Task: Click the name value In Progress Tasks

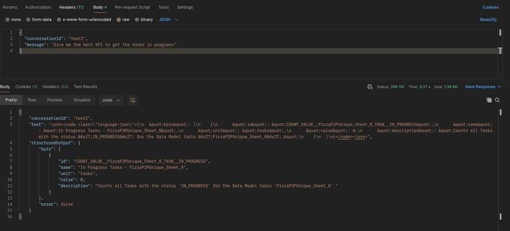Action: (x=133, y=167)
